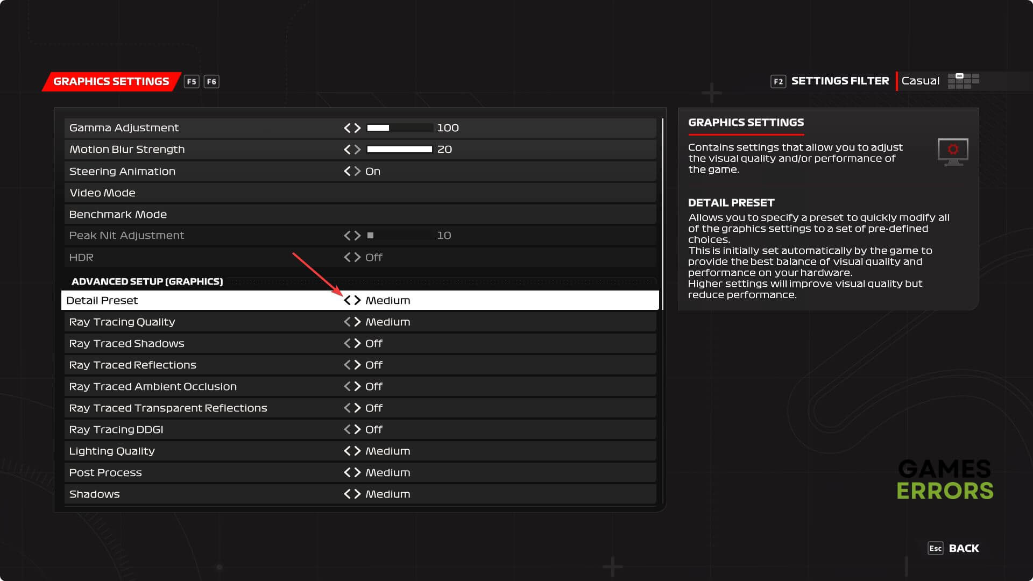Click the Esc key icon
The image size is (1033, 581).
(935, 548)
